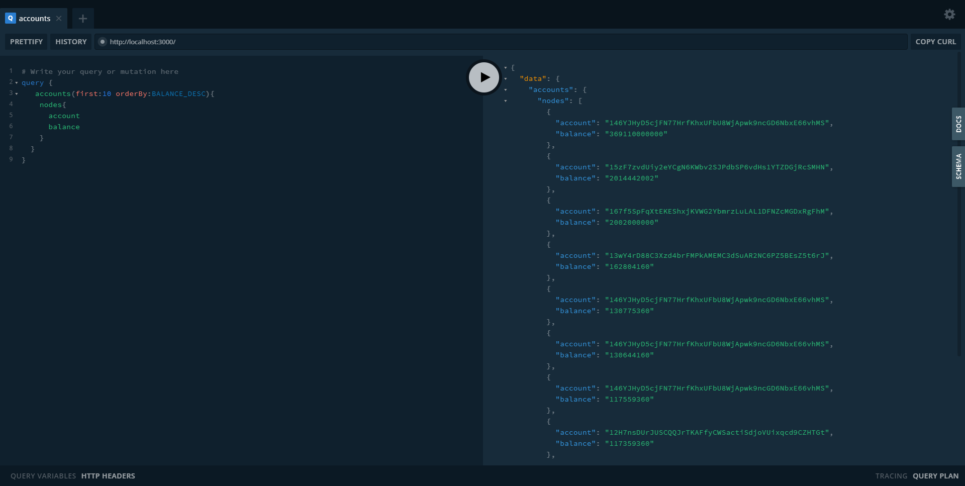Viewport: 965px width, 486px height.
Task: Toggle the QUERY VARIABLES panel
Action: coord(43,475)
